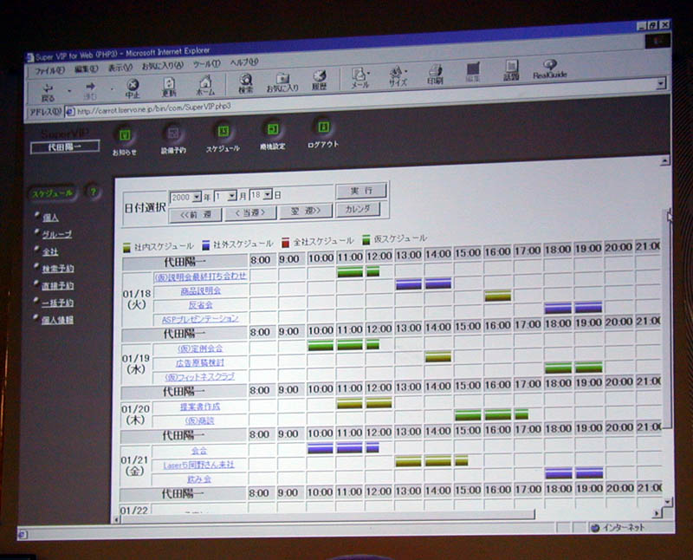693x560 pixels.
Task: Open お気に入り (Favorites) toolbar icon
Action: tap(282, 82)
